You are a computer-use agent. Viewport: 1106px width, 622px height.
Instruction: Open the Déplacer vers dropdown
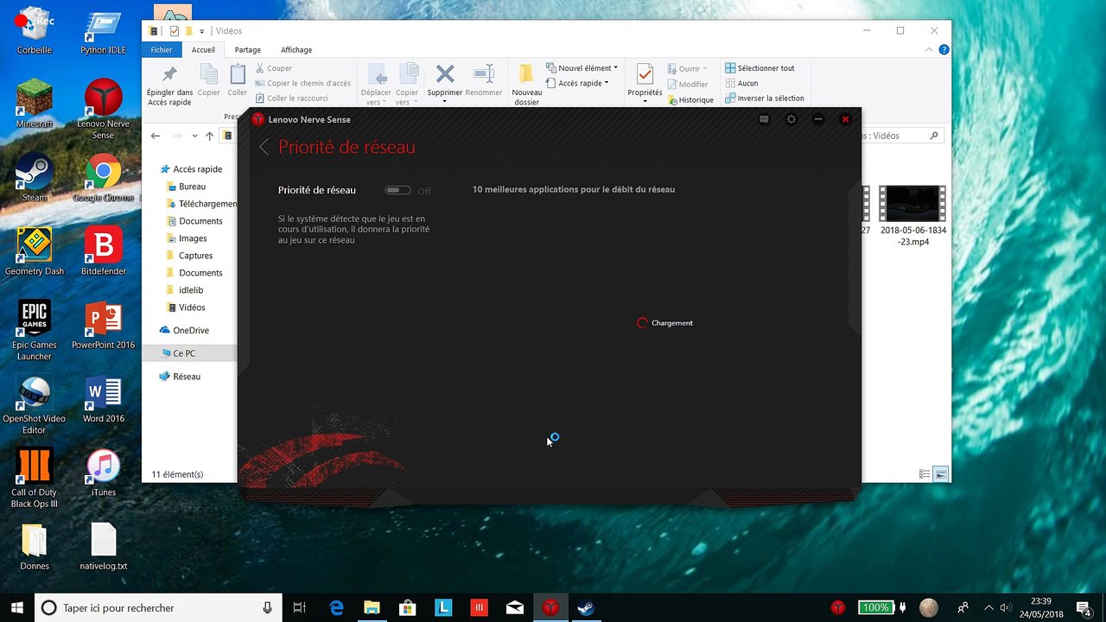point(376,85)
